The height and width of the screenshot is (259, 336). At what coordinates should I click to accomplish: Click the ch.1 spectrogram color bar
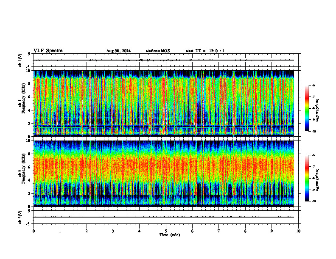click(x=307, y=108)
